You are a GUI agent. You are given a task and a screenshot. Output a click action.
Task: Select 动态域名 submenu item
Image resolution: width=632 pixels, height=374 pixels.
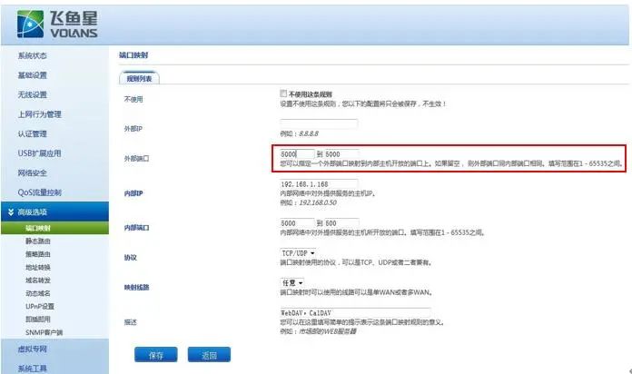click(38, 293)
